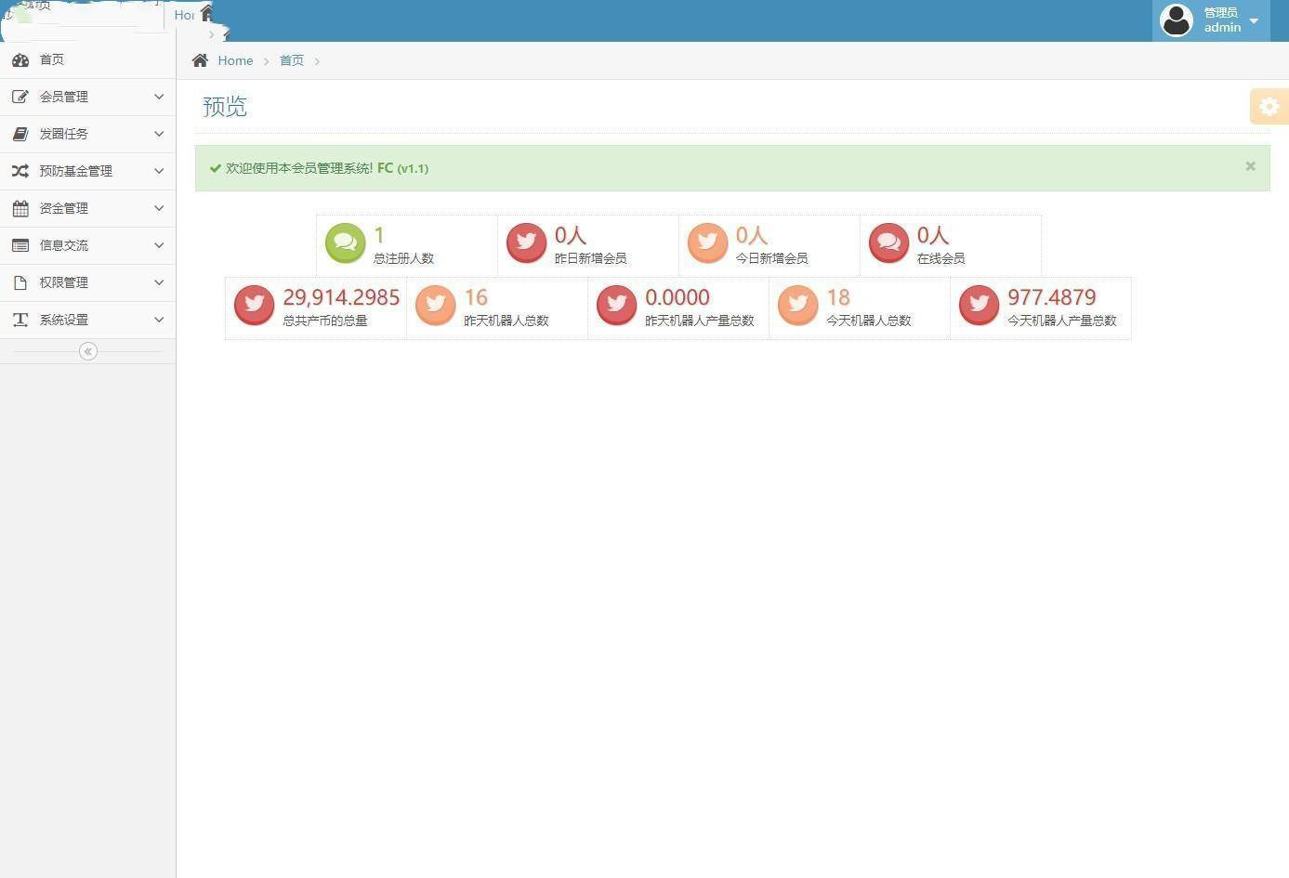Expand the 预防基金管理 chevron
Screen dimensions: 1289x878
[x=159, y=171]
